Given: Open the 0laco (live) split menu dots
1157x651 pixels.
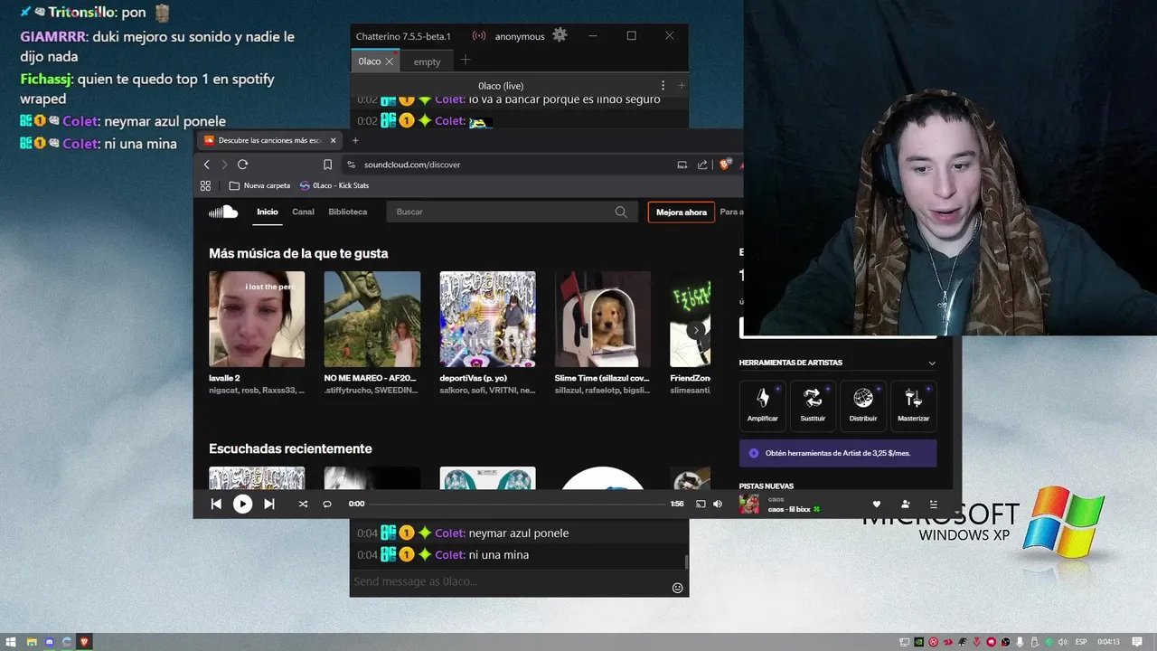Looking at the screenshot, I should pos(663,85).
